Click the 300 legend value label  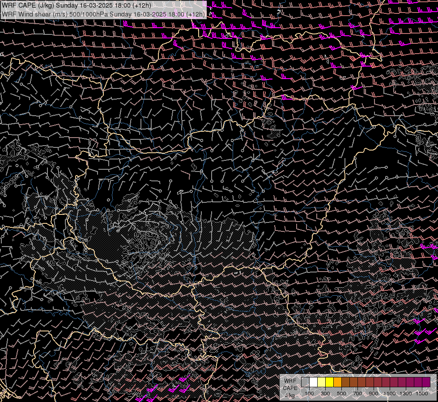coord(325,394)
